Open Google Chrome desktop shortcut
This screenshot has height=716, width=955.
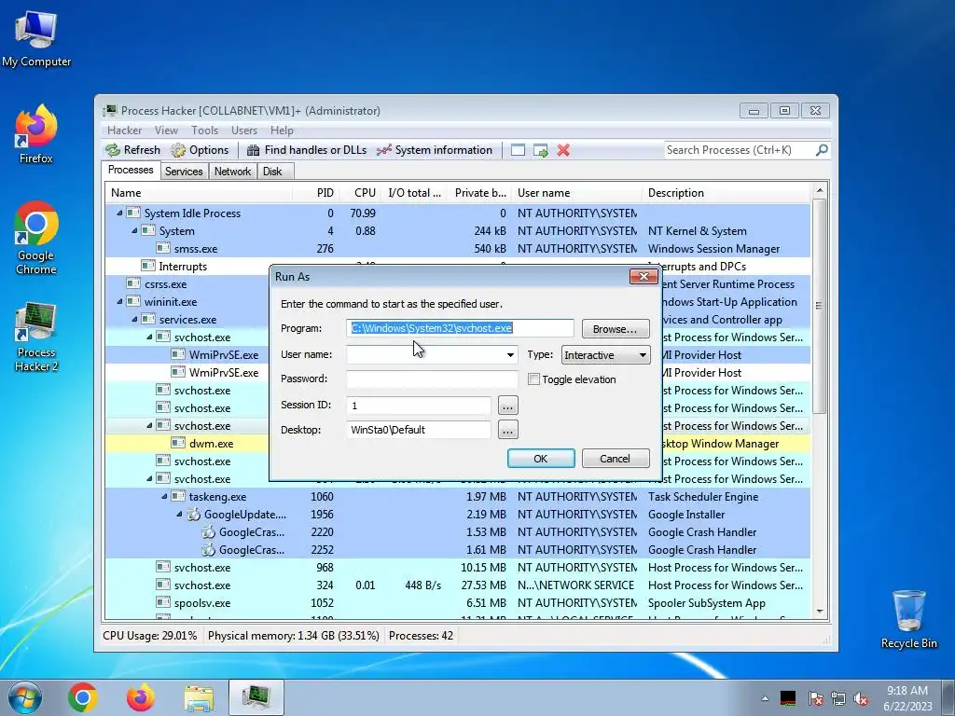point(36,238)
